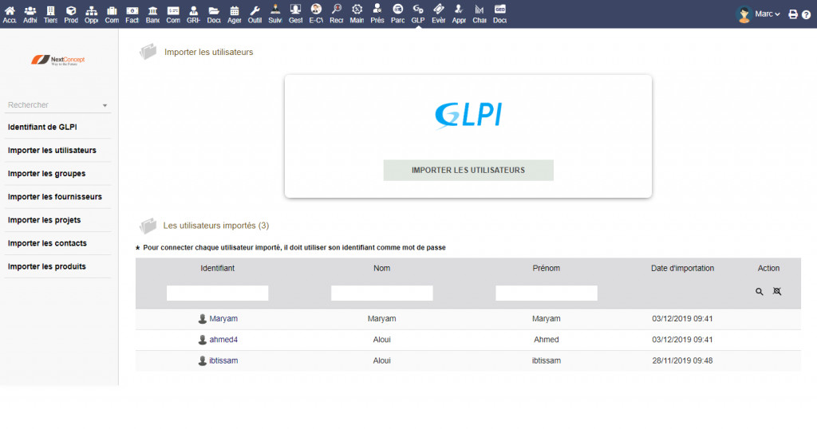Select Identifiant de GLPI menu item

click(x=42, y=127)
